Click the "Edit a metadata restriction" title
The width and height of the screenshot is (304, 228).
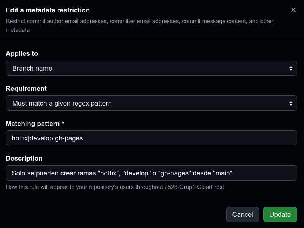[x=48, y=10]
